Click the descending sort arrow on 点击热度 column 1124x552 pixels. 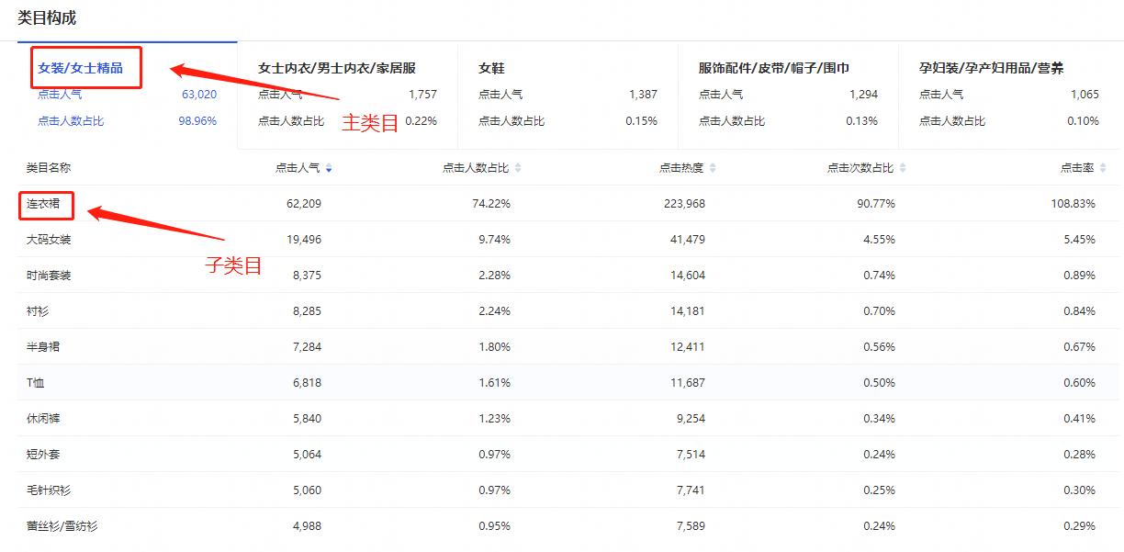tap(712, 172)
